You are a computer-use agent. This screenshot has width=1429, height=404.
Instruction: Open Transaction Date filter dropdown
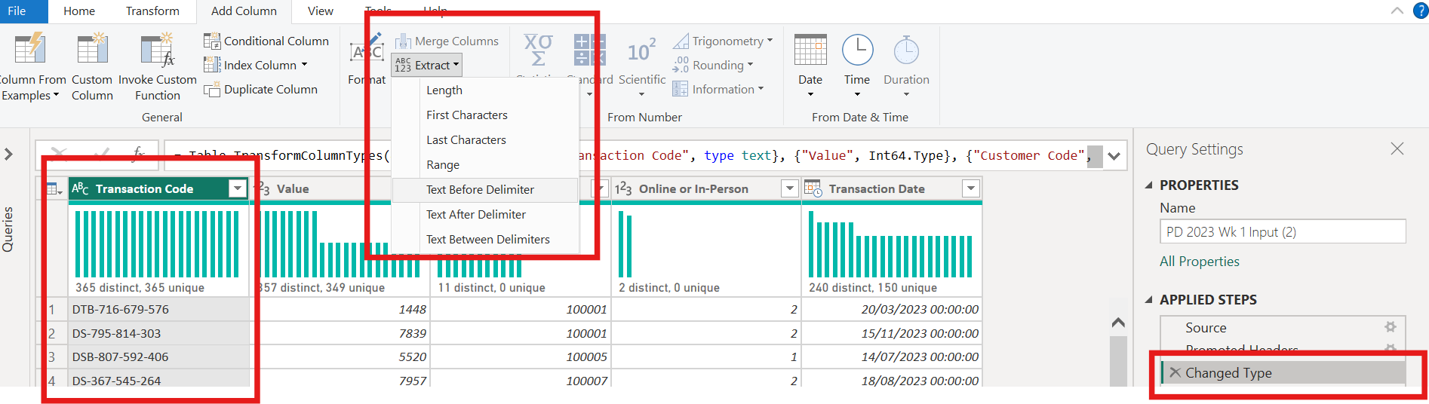(971, 188)
